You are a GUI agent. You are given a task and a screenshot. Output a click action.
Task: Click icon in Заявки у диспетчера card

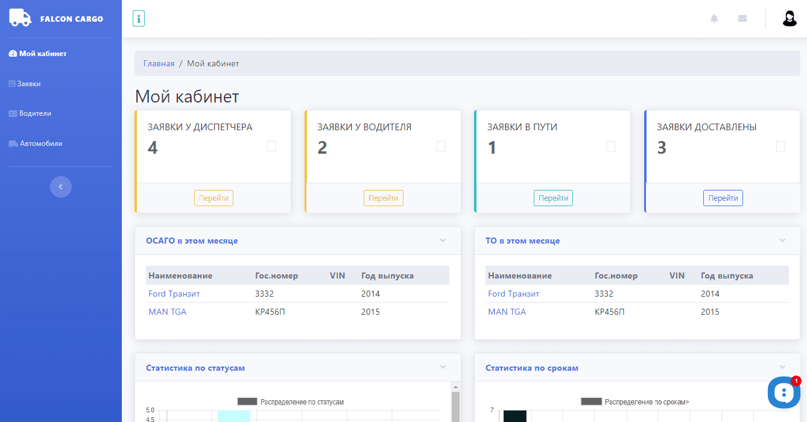(x=271, y=146)
